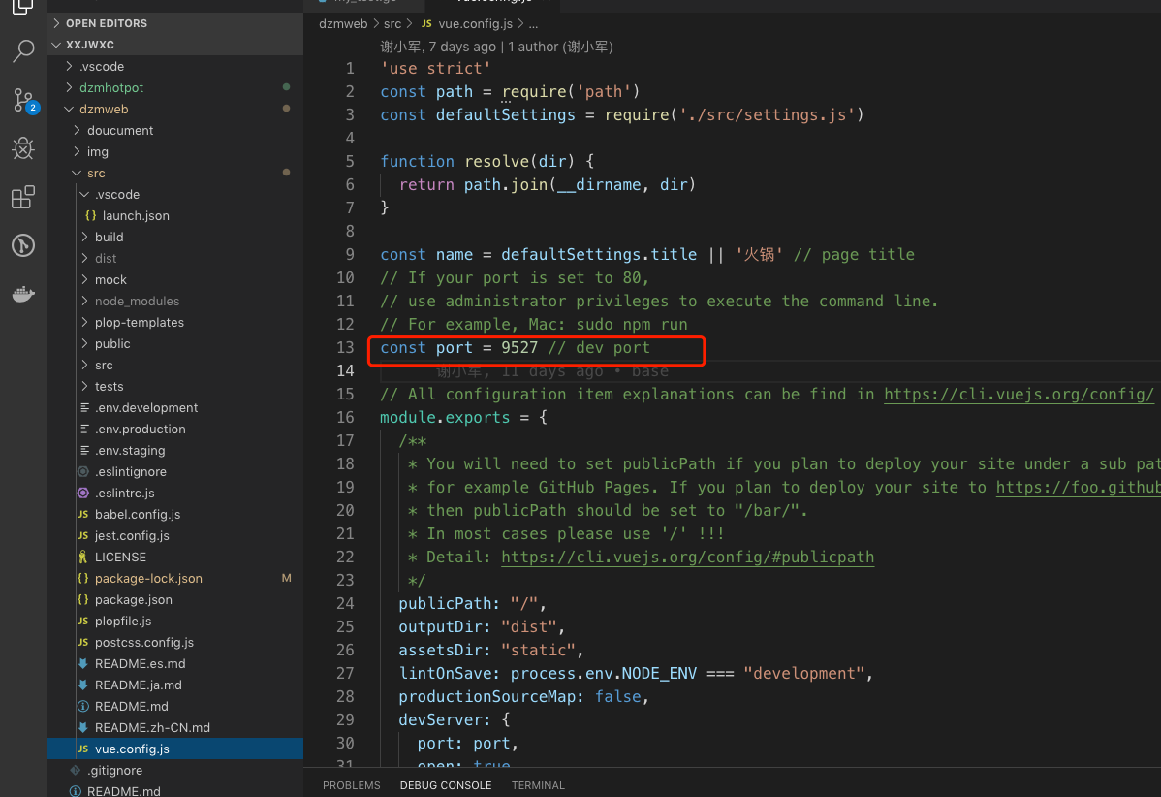
Task: Open babel.config.js file
Action: [x=174, y=514]
